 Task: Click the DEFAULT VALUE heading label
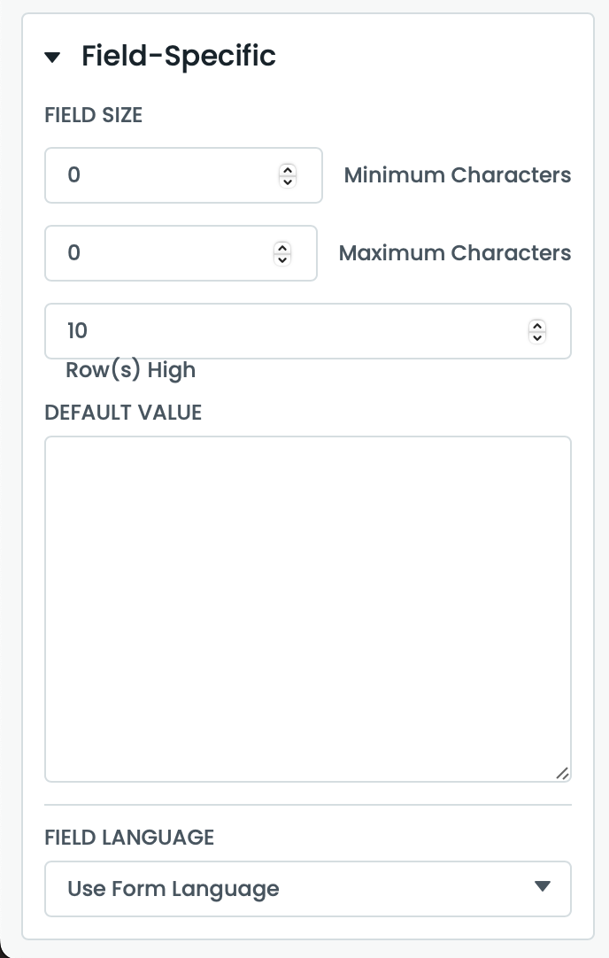tap(123, 413)
